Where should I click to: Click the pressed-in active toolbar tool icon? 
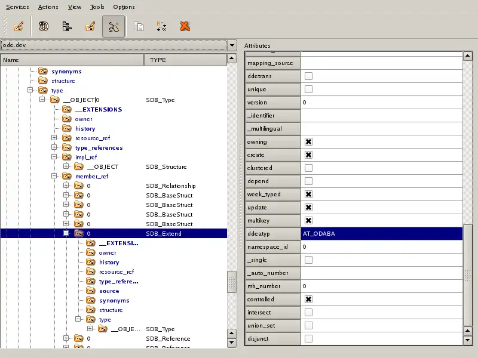pos(114,26)
